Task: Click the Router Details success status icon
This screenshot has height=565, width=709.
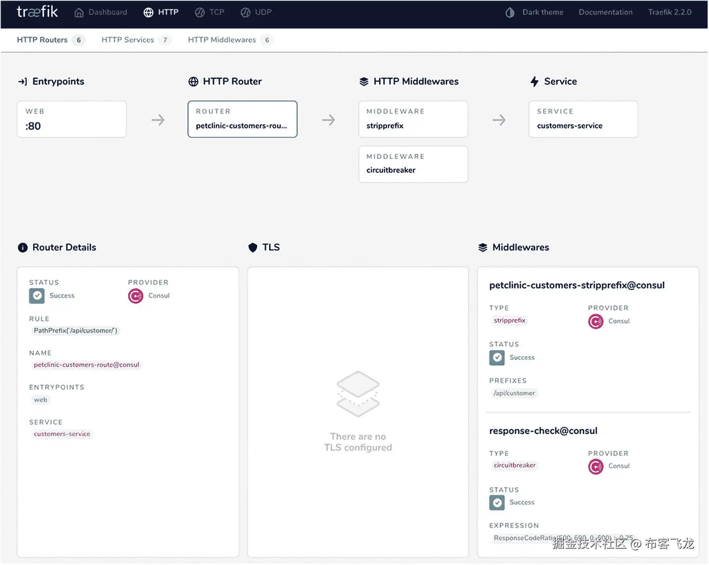Action: [x=37, y=296]
